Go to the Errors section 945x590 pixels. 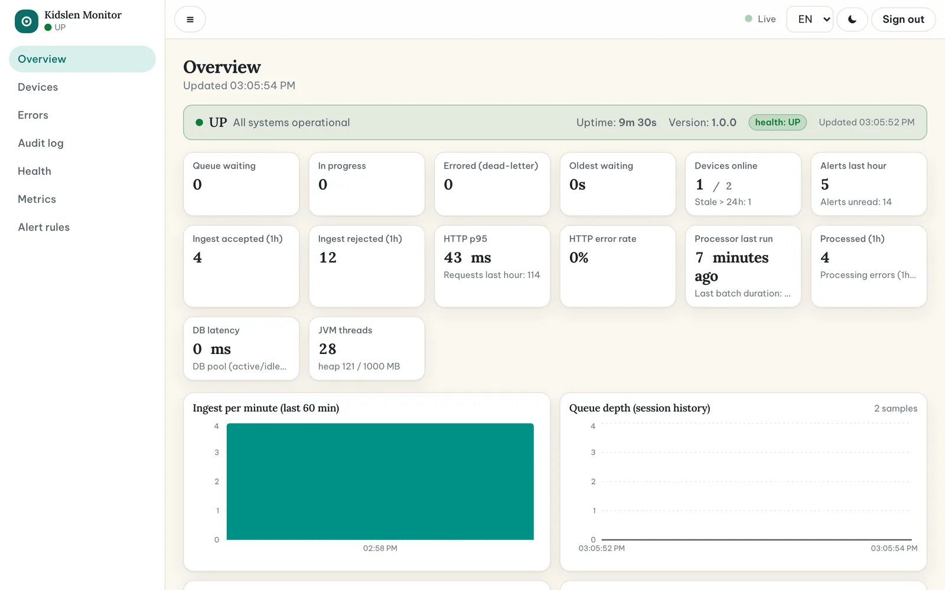[82, 115]
